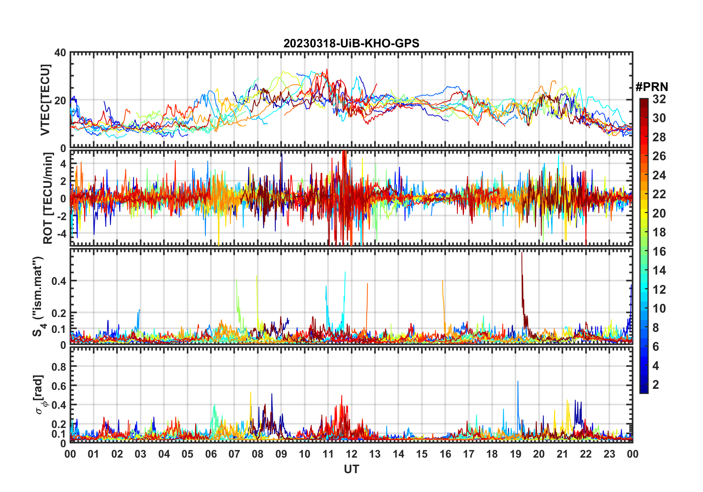
Task: Click inside the ROT plot panel
Action: [351, 198]
